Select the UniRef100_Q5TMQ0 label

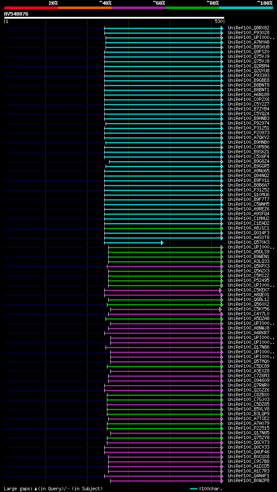pos(248,362)
